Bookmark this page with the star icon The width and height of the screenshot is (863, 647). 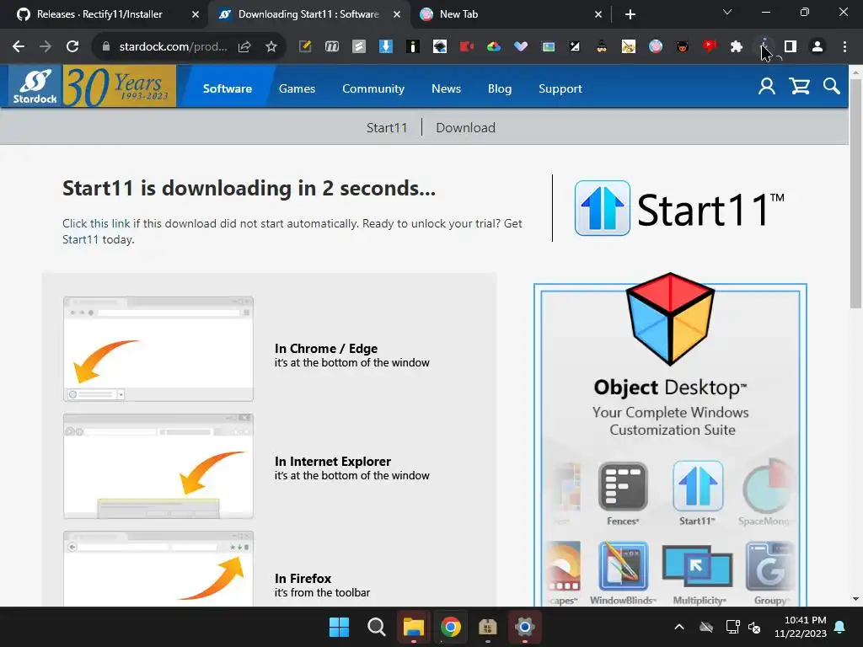pos(271,47)
